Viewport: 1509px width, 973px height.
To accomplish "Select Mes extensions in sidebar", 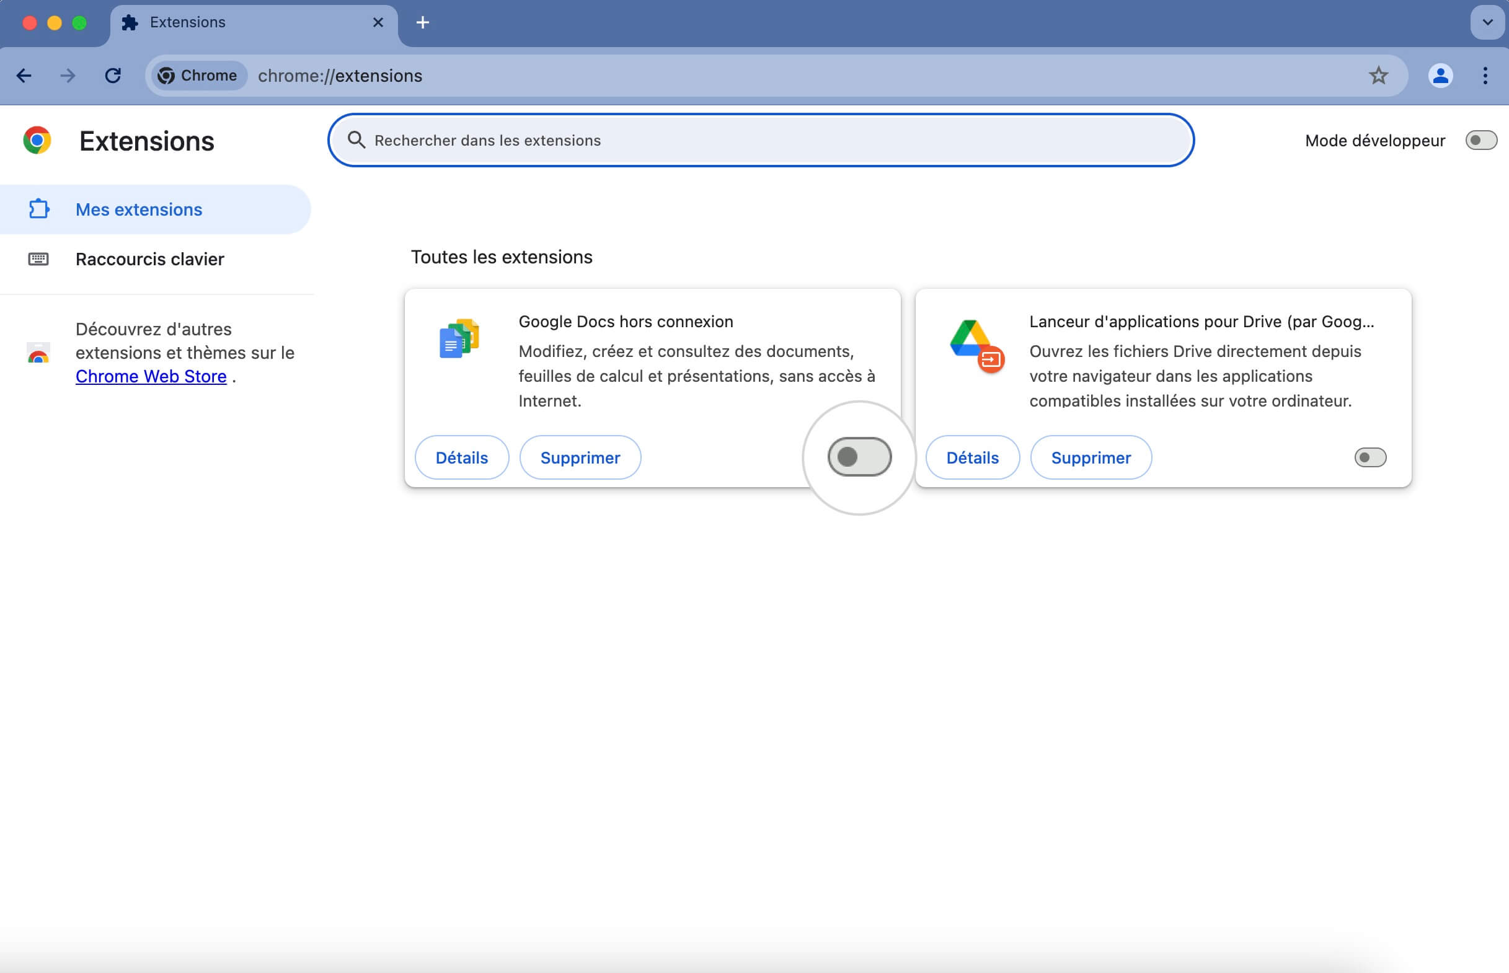I will (x=156, y=209).
